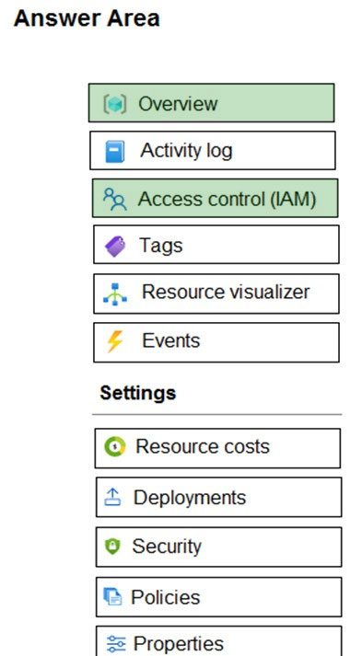Screen dimensions: 362x656
Task: Click the Settings section heading
Action: click(138, 393)
